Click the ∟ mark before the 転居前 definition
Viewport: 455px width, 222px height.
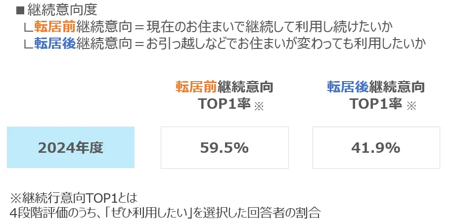coord(29,28)
